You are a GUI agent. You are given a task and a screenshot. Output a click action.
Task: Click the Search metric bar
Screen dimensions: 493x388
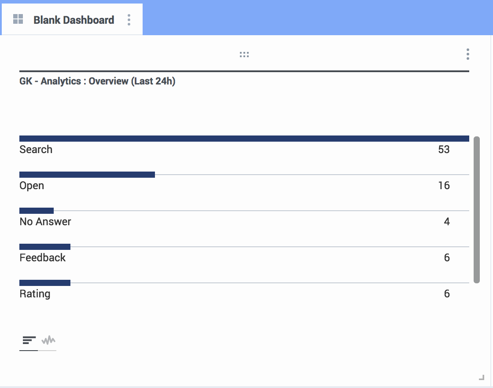click(x=244, y=139)
